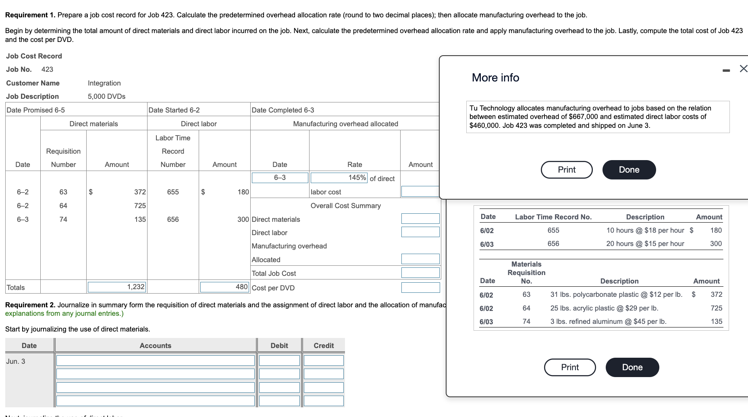The image size is (748, 417).
Task: Click the 6-3 date field above the rate
Action: point(280,177)
